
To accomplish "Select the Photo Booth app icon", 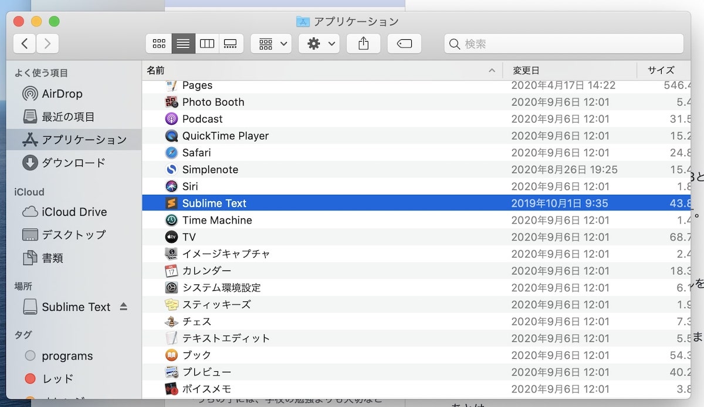I will 171,102.
